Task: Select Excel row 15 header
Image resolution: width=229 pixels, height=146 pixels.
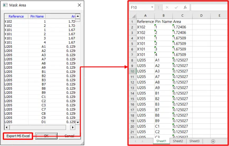Action: (x=132, y=99)
